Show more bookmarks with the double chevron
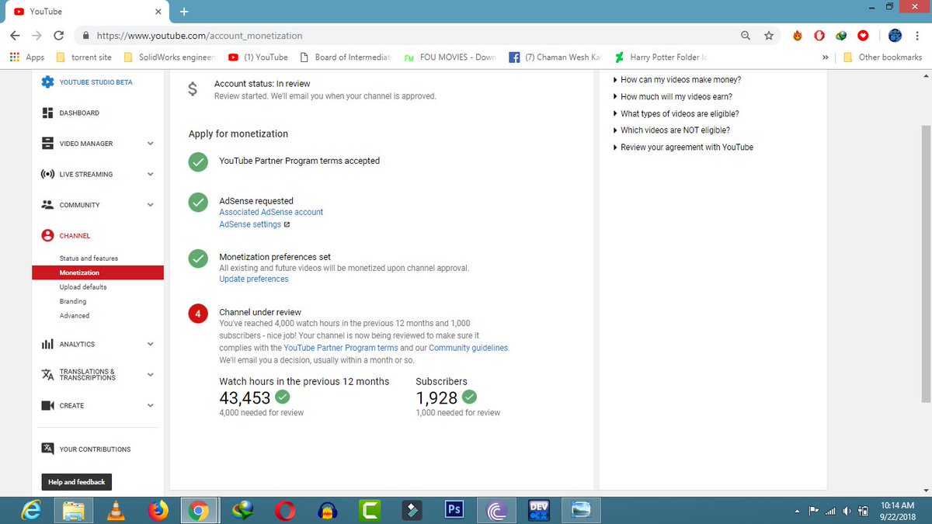The image size is (932, 524). click(x=825, y=57)
